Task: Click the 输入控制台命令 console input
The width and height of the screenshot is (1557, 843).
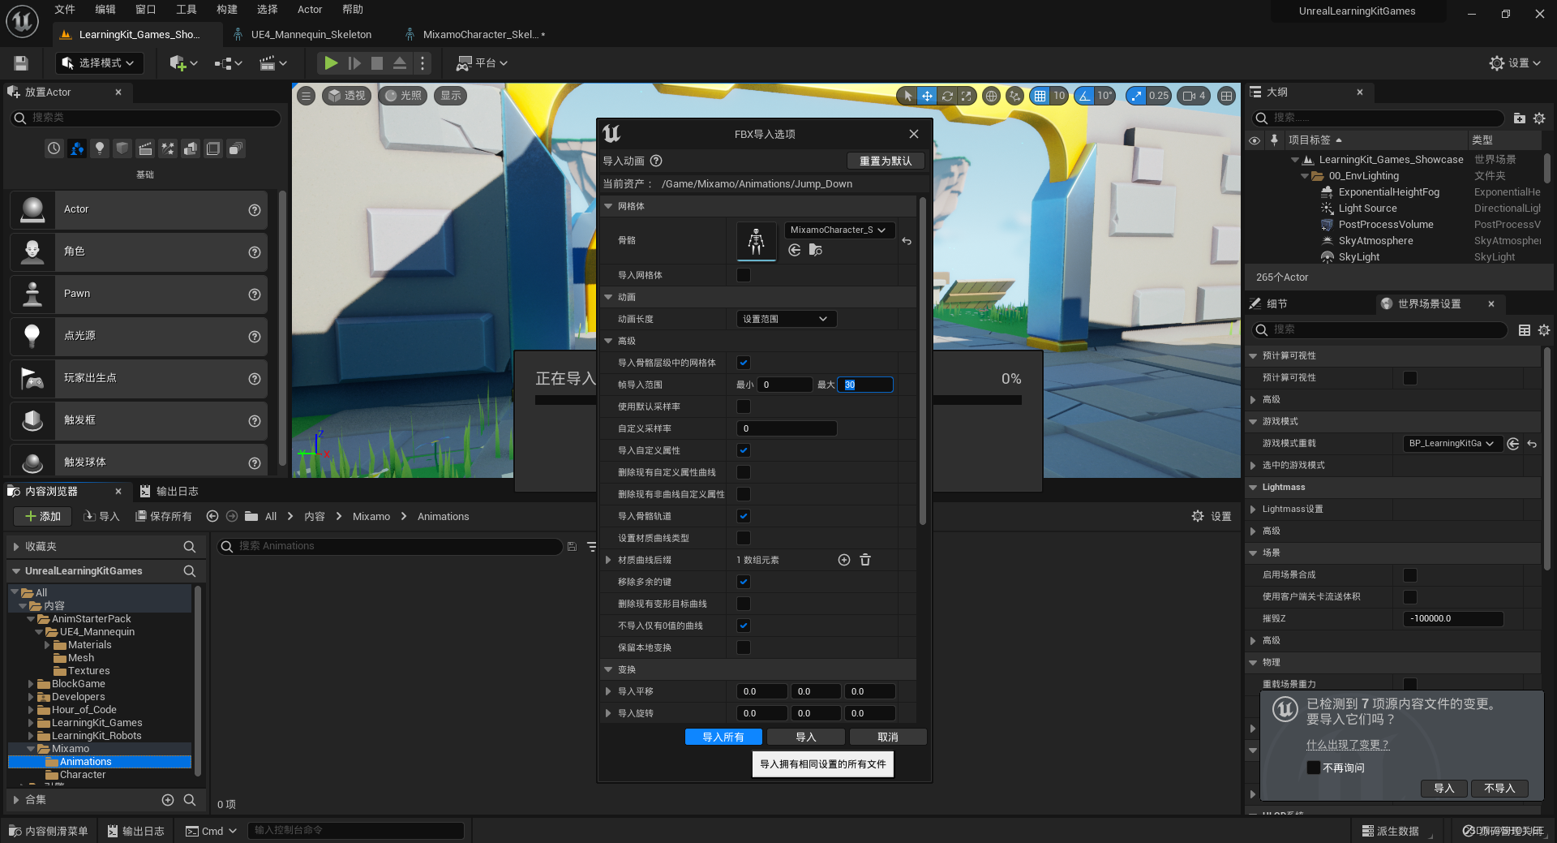Action: [356, 831]
